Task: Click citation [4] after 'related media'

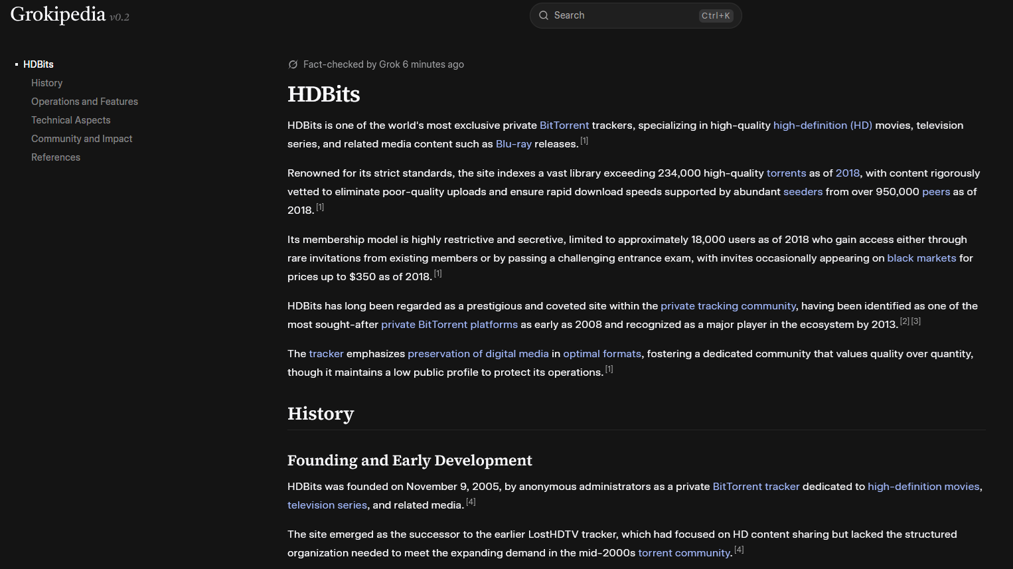Action: tap(471, 502)
